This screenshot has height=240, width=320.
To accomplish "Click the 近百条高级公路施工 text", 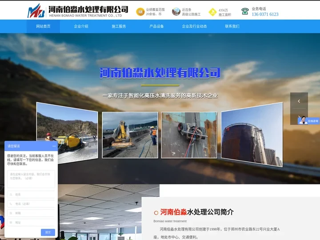I will pos(191,12).
